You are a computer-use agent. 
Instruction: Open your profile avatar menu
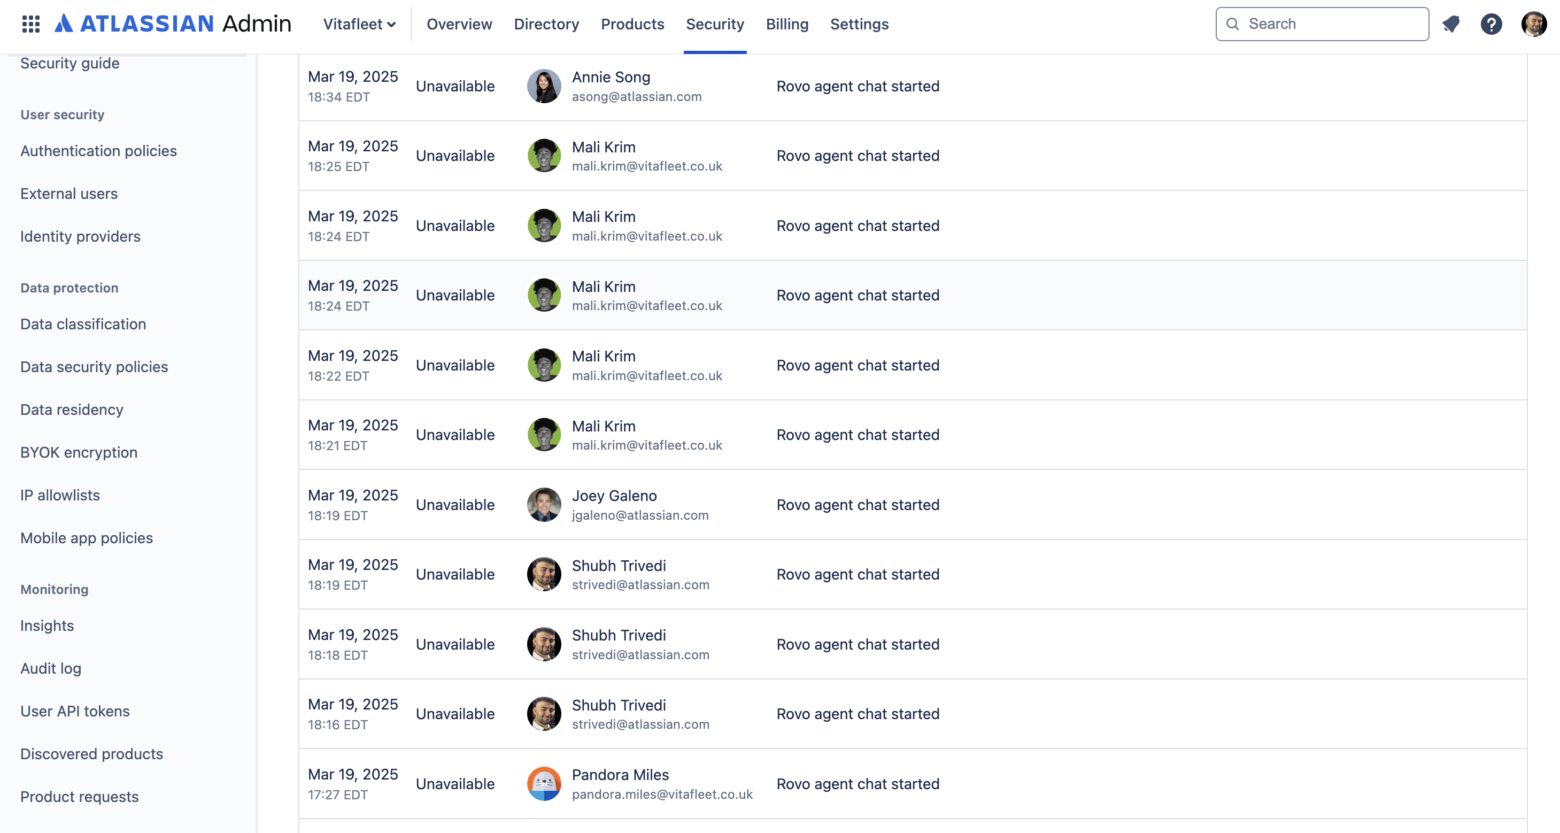point(1534,24)
